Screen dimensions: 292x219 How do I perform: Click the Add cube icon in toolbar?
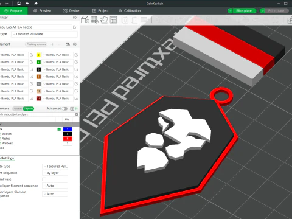(85, 19)
